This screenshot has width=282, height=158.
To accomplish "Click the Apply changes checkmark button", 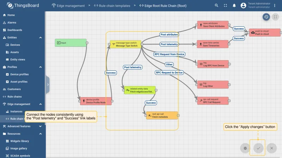I will coord(258,148).
